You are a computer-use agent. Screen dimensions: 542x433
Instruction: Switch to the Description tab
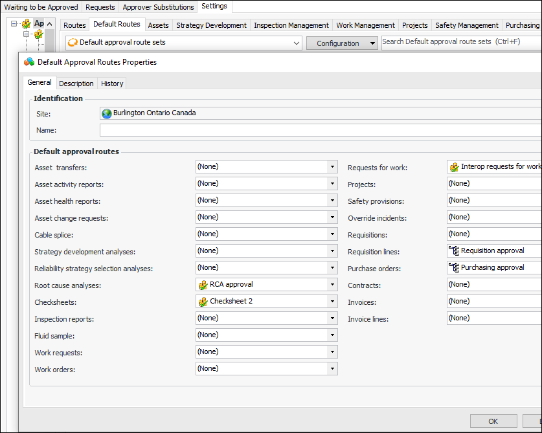[76, 83]
